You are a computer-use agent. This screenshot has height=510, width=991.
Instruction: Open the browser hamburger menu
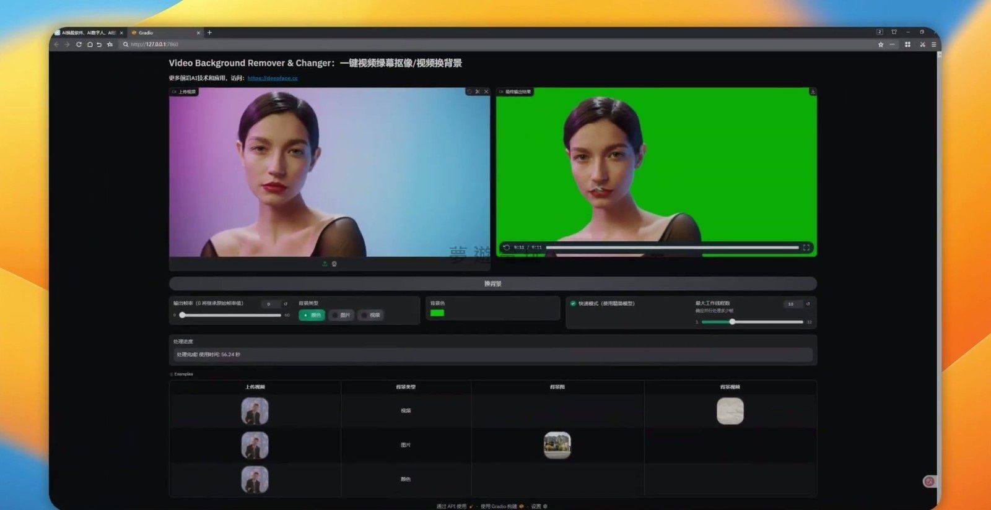point(933,45)
